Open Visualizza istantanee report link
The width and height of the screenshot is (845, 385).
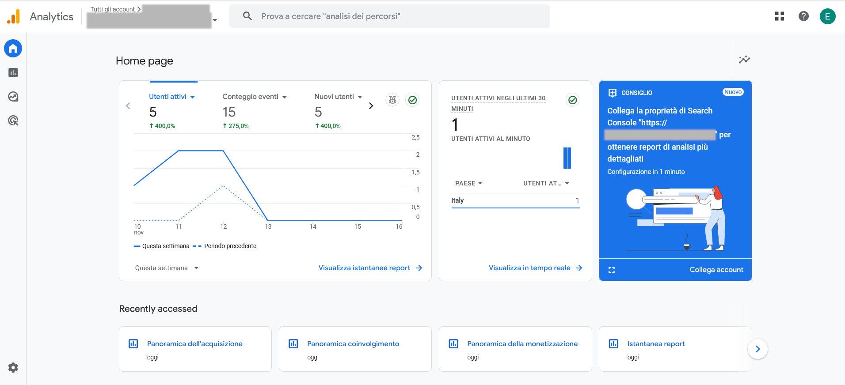(370, 268)
